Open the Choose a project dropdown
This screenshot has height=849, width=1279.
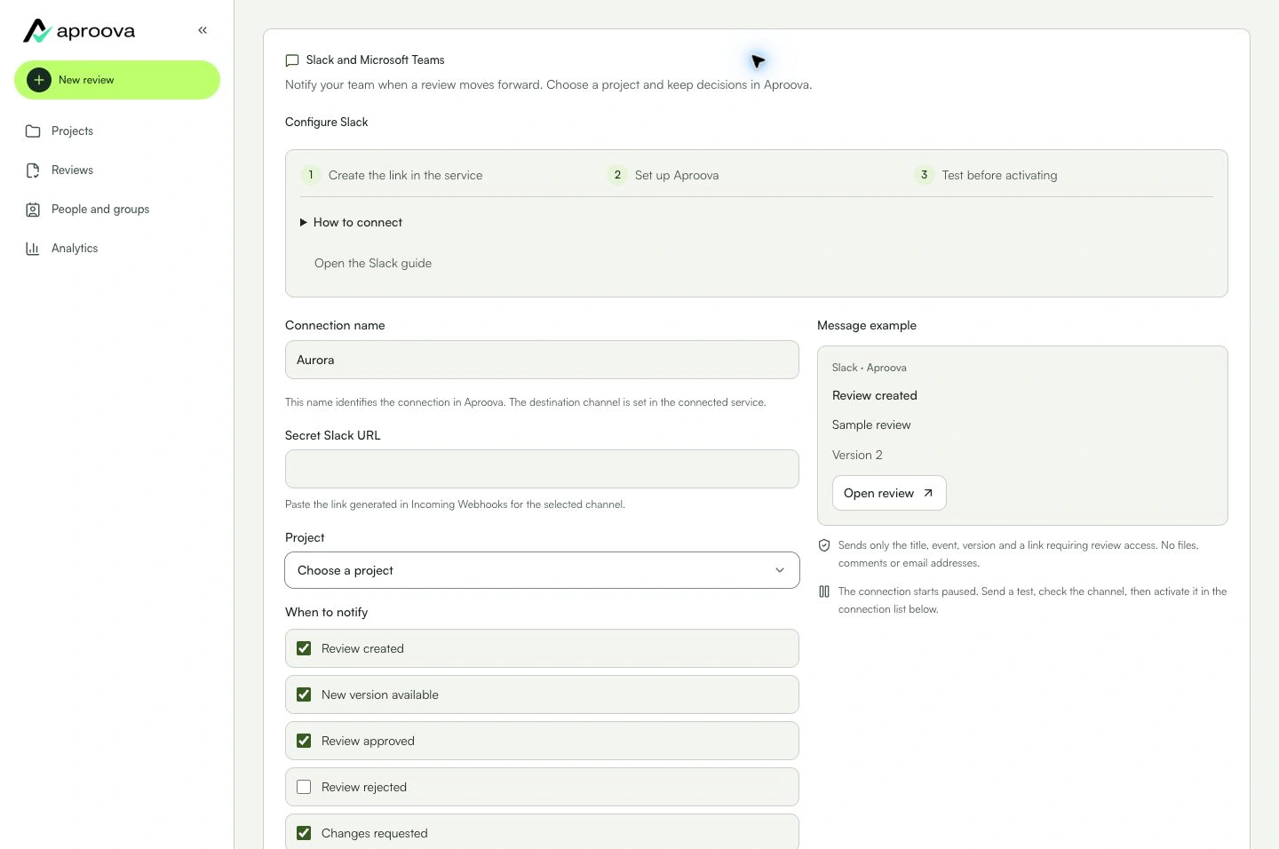tap(542, 570)
